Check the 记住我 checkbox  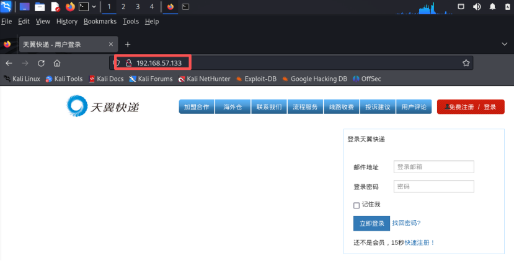(x=357, y=205)
